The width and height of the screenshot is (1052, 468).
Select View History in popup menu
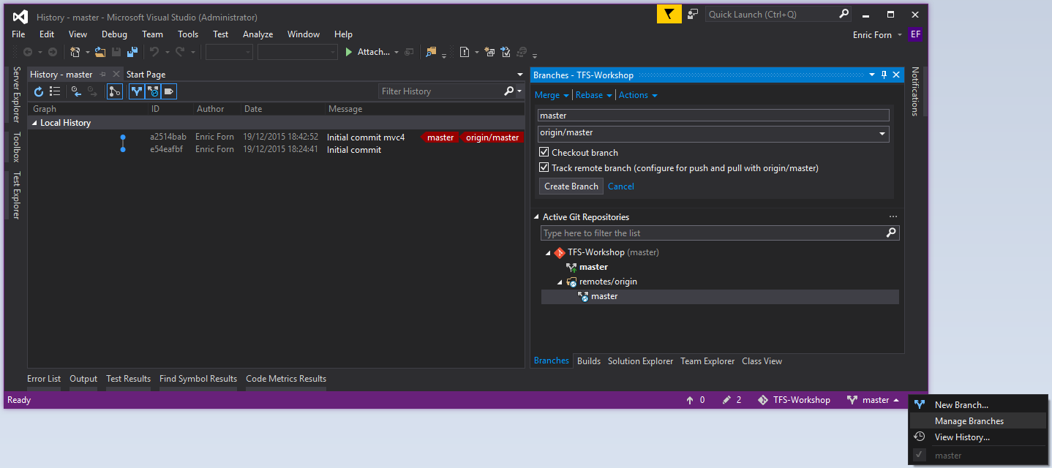pos(978,437)
